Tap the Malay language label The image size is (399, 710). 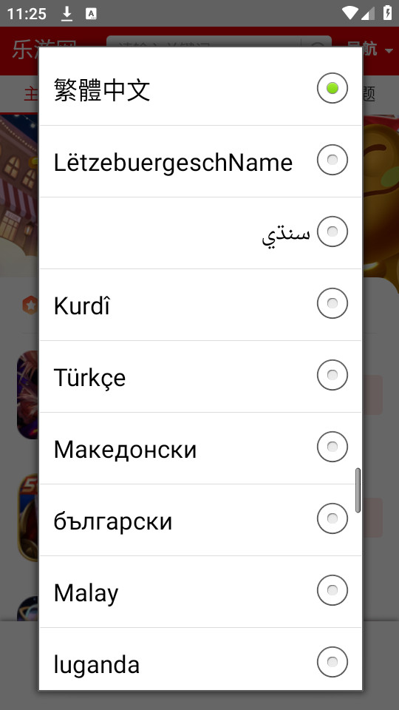point(86,593)
